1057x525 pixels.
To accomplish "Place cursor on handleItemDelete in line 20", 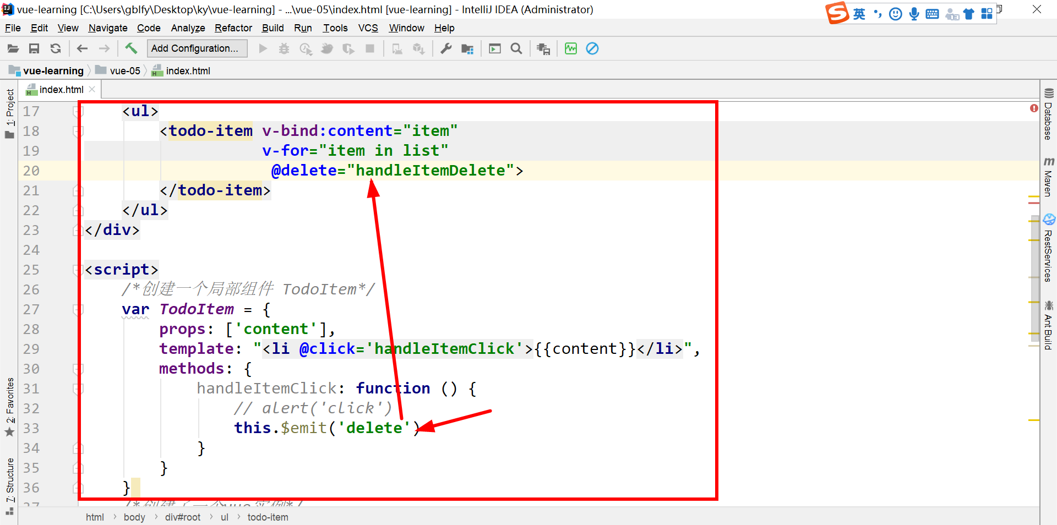I will pos(430,171).
